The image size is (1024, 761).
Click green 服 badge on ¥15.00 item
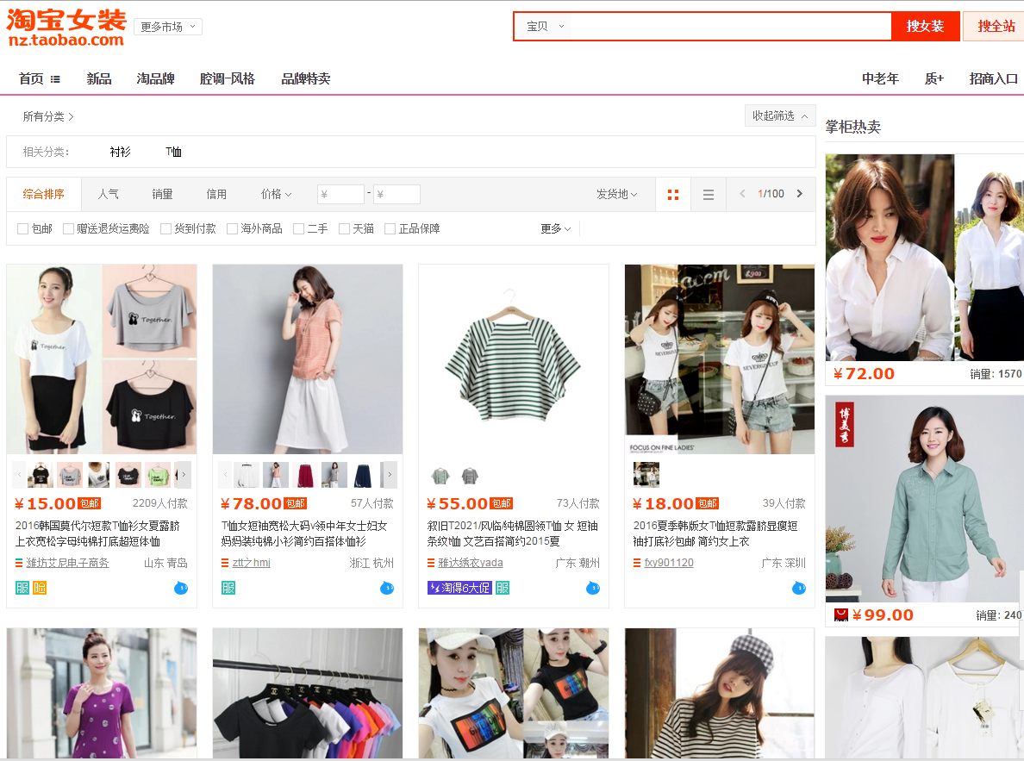point(22,588)
